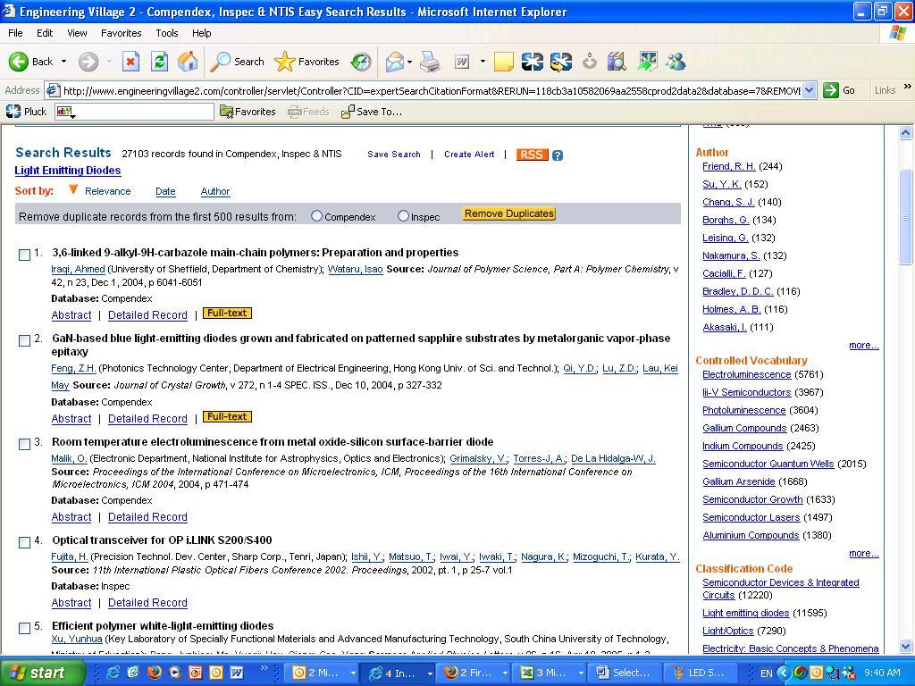Open the Home page icon
The image size is (915, 686).
point(188,62)
